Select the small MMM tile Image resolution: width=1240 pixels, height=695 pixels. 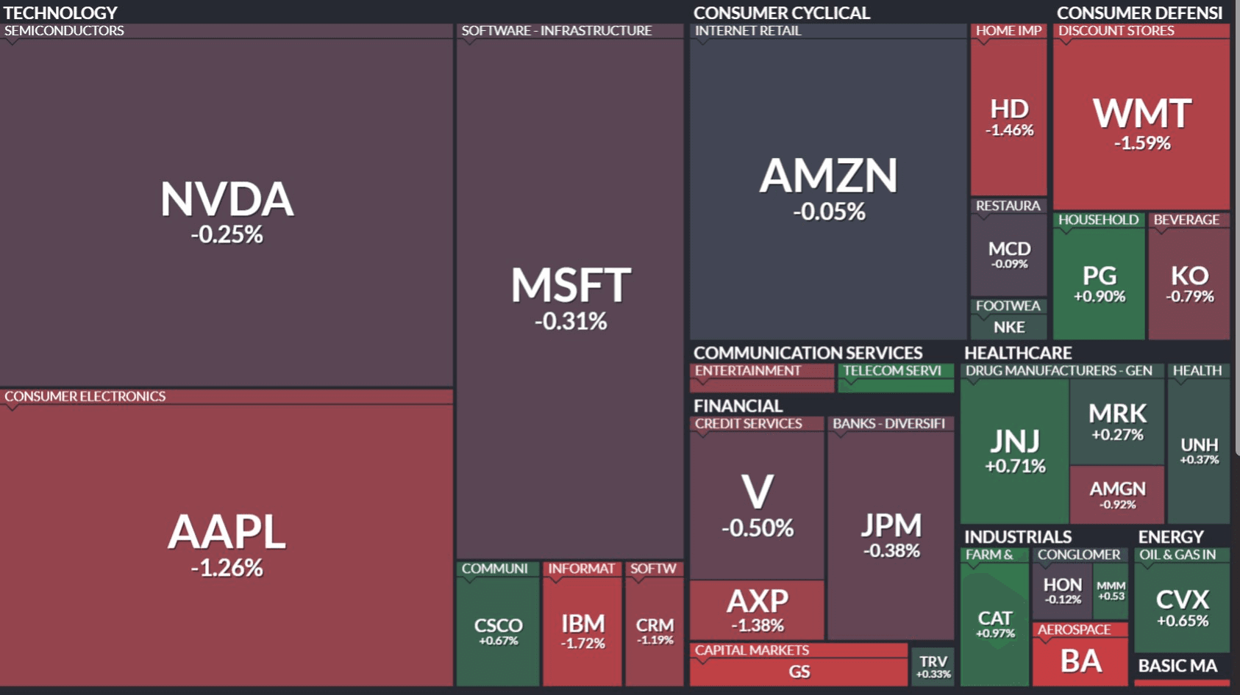pos(1111,591)
